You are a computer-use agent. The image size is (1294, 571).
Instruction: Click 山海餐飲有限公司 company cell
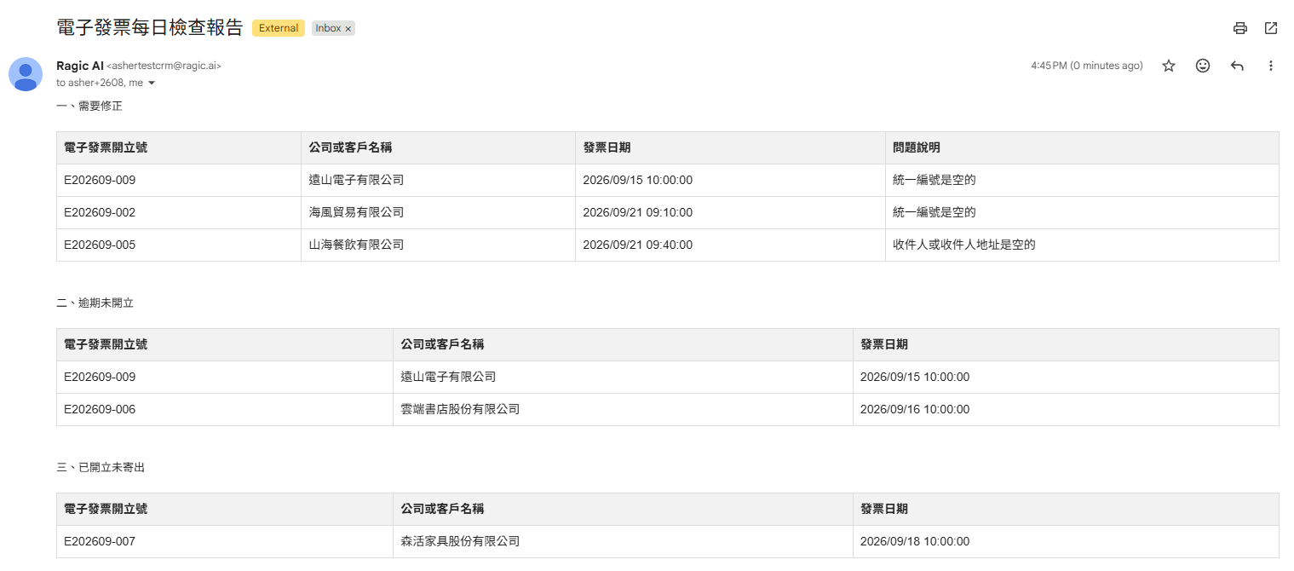coord(438,245)
